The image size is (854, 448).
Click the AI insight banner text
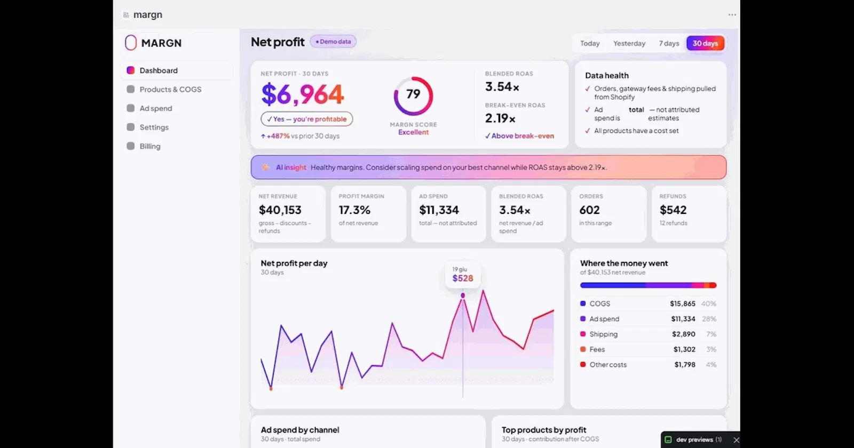[458, 167]
